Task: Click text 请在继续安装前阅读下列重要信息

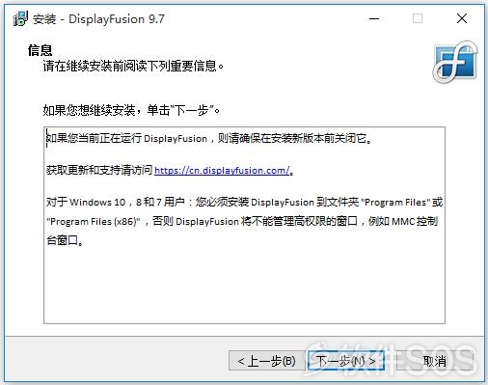Action: coord(133,66)
